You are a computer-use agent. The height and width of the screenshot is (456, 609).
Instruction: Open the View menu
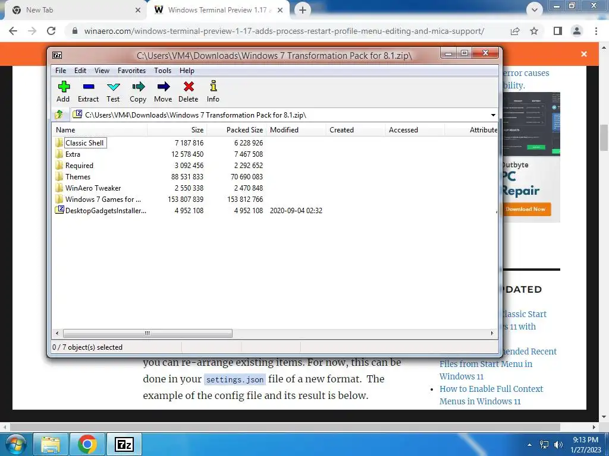tap(102, 71)
